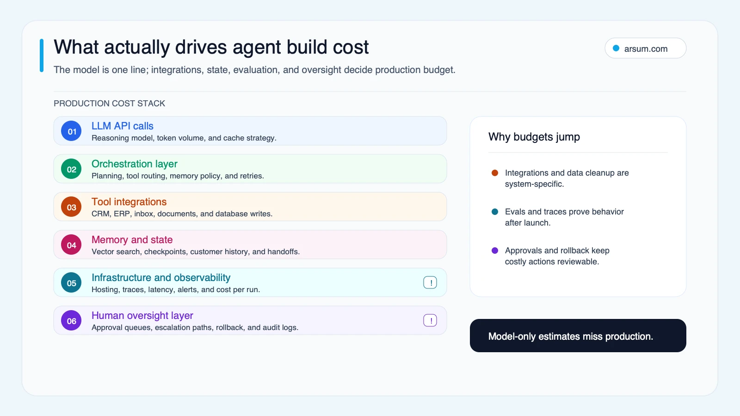Click 'Evals and traces prove behavior after launch.'
This screenshot has width=740, height=416.
[564, 217]
